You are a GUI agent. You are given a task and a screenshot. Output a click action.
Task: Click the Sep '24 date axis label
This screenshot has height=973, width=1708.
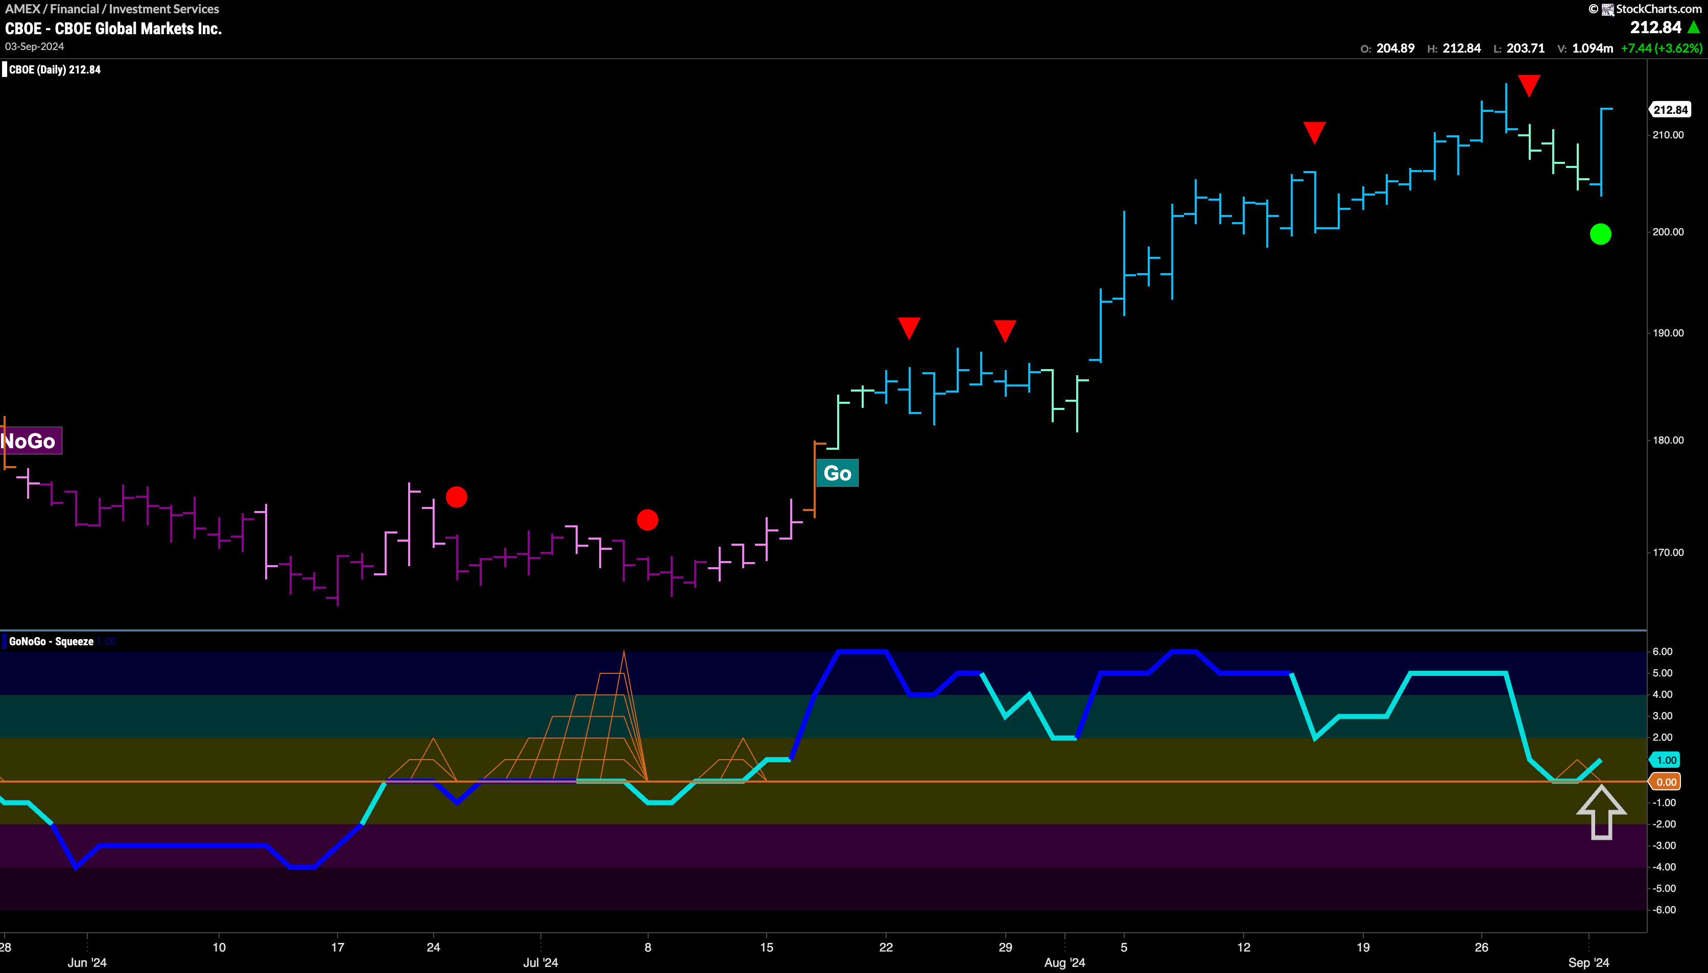pyautogui.click(x=1588, y=962)
